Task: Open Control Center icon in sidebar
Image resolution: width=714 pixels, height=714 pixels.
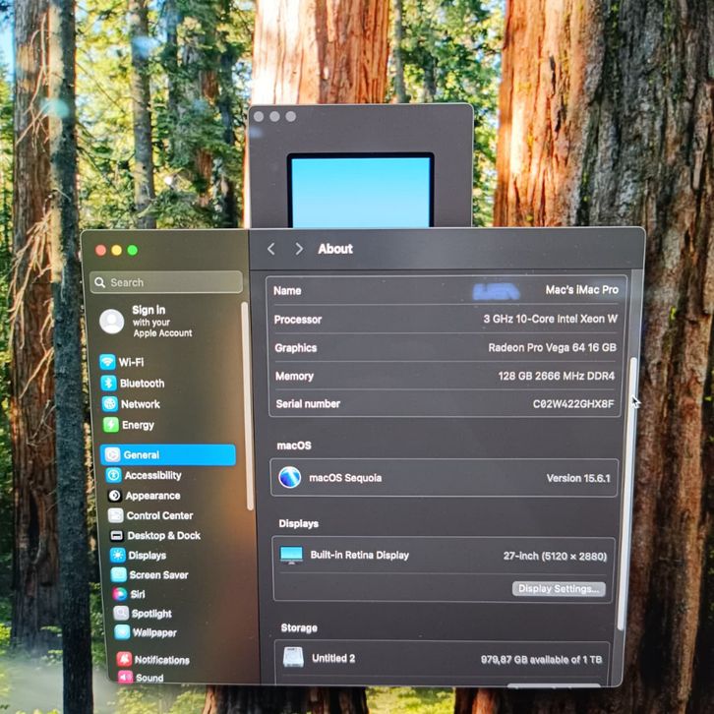Action: click(115, 515)
